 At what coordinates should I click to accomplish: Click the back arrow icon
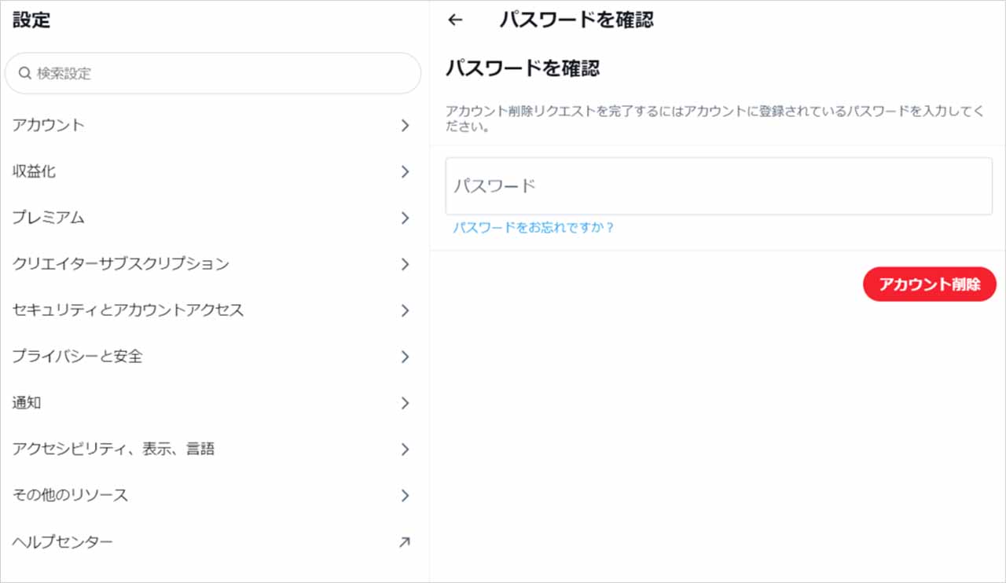(455, 20)
